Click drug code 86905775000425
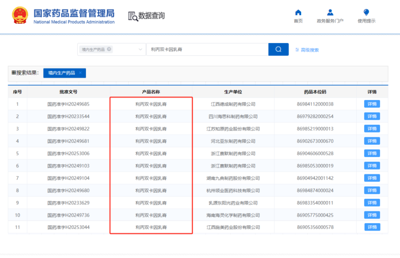 [x=315, y=215]
